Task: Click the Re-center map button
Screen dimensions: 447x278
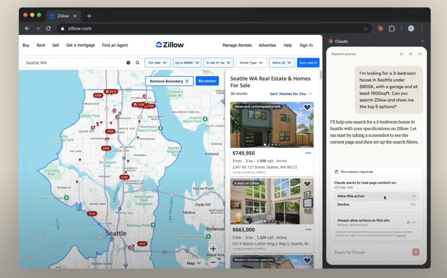Action: 207,81
